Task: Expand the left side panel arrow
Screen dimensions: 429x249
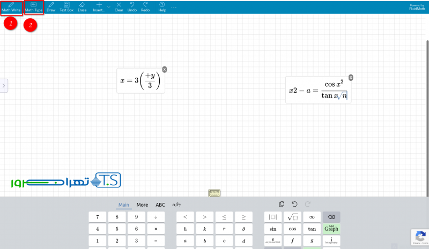Action: click(4, 85)
